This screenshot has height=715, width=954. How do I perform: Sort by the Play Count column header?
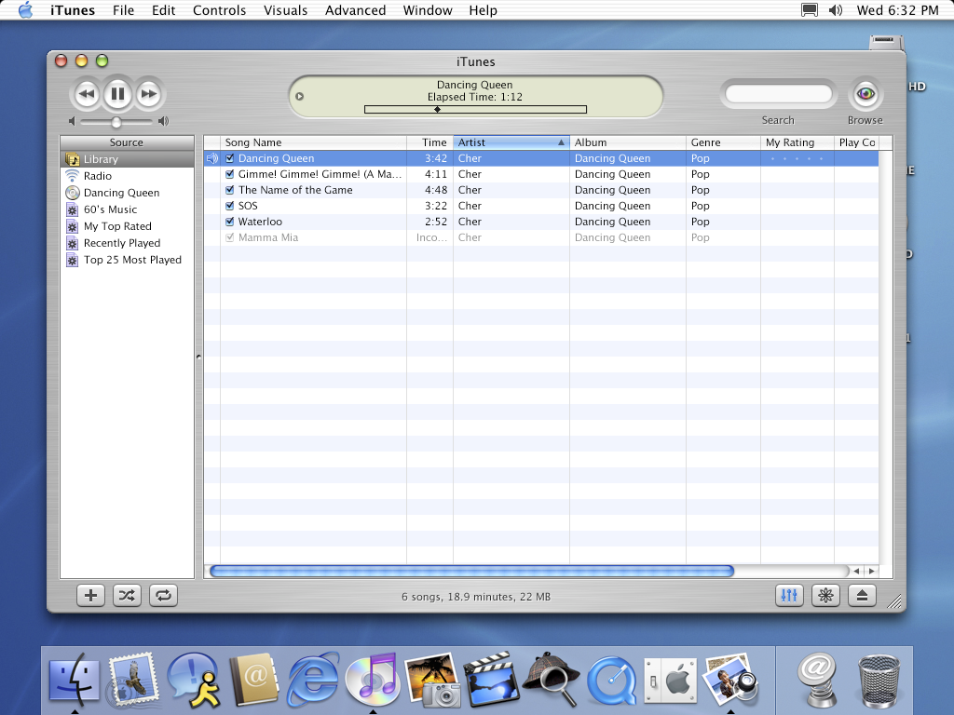857,142
